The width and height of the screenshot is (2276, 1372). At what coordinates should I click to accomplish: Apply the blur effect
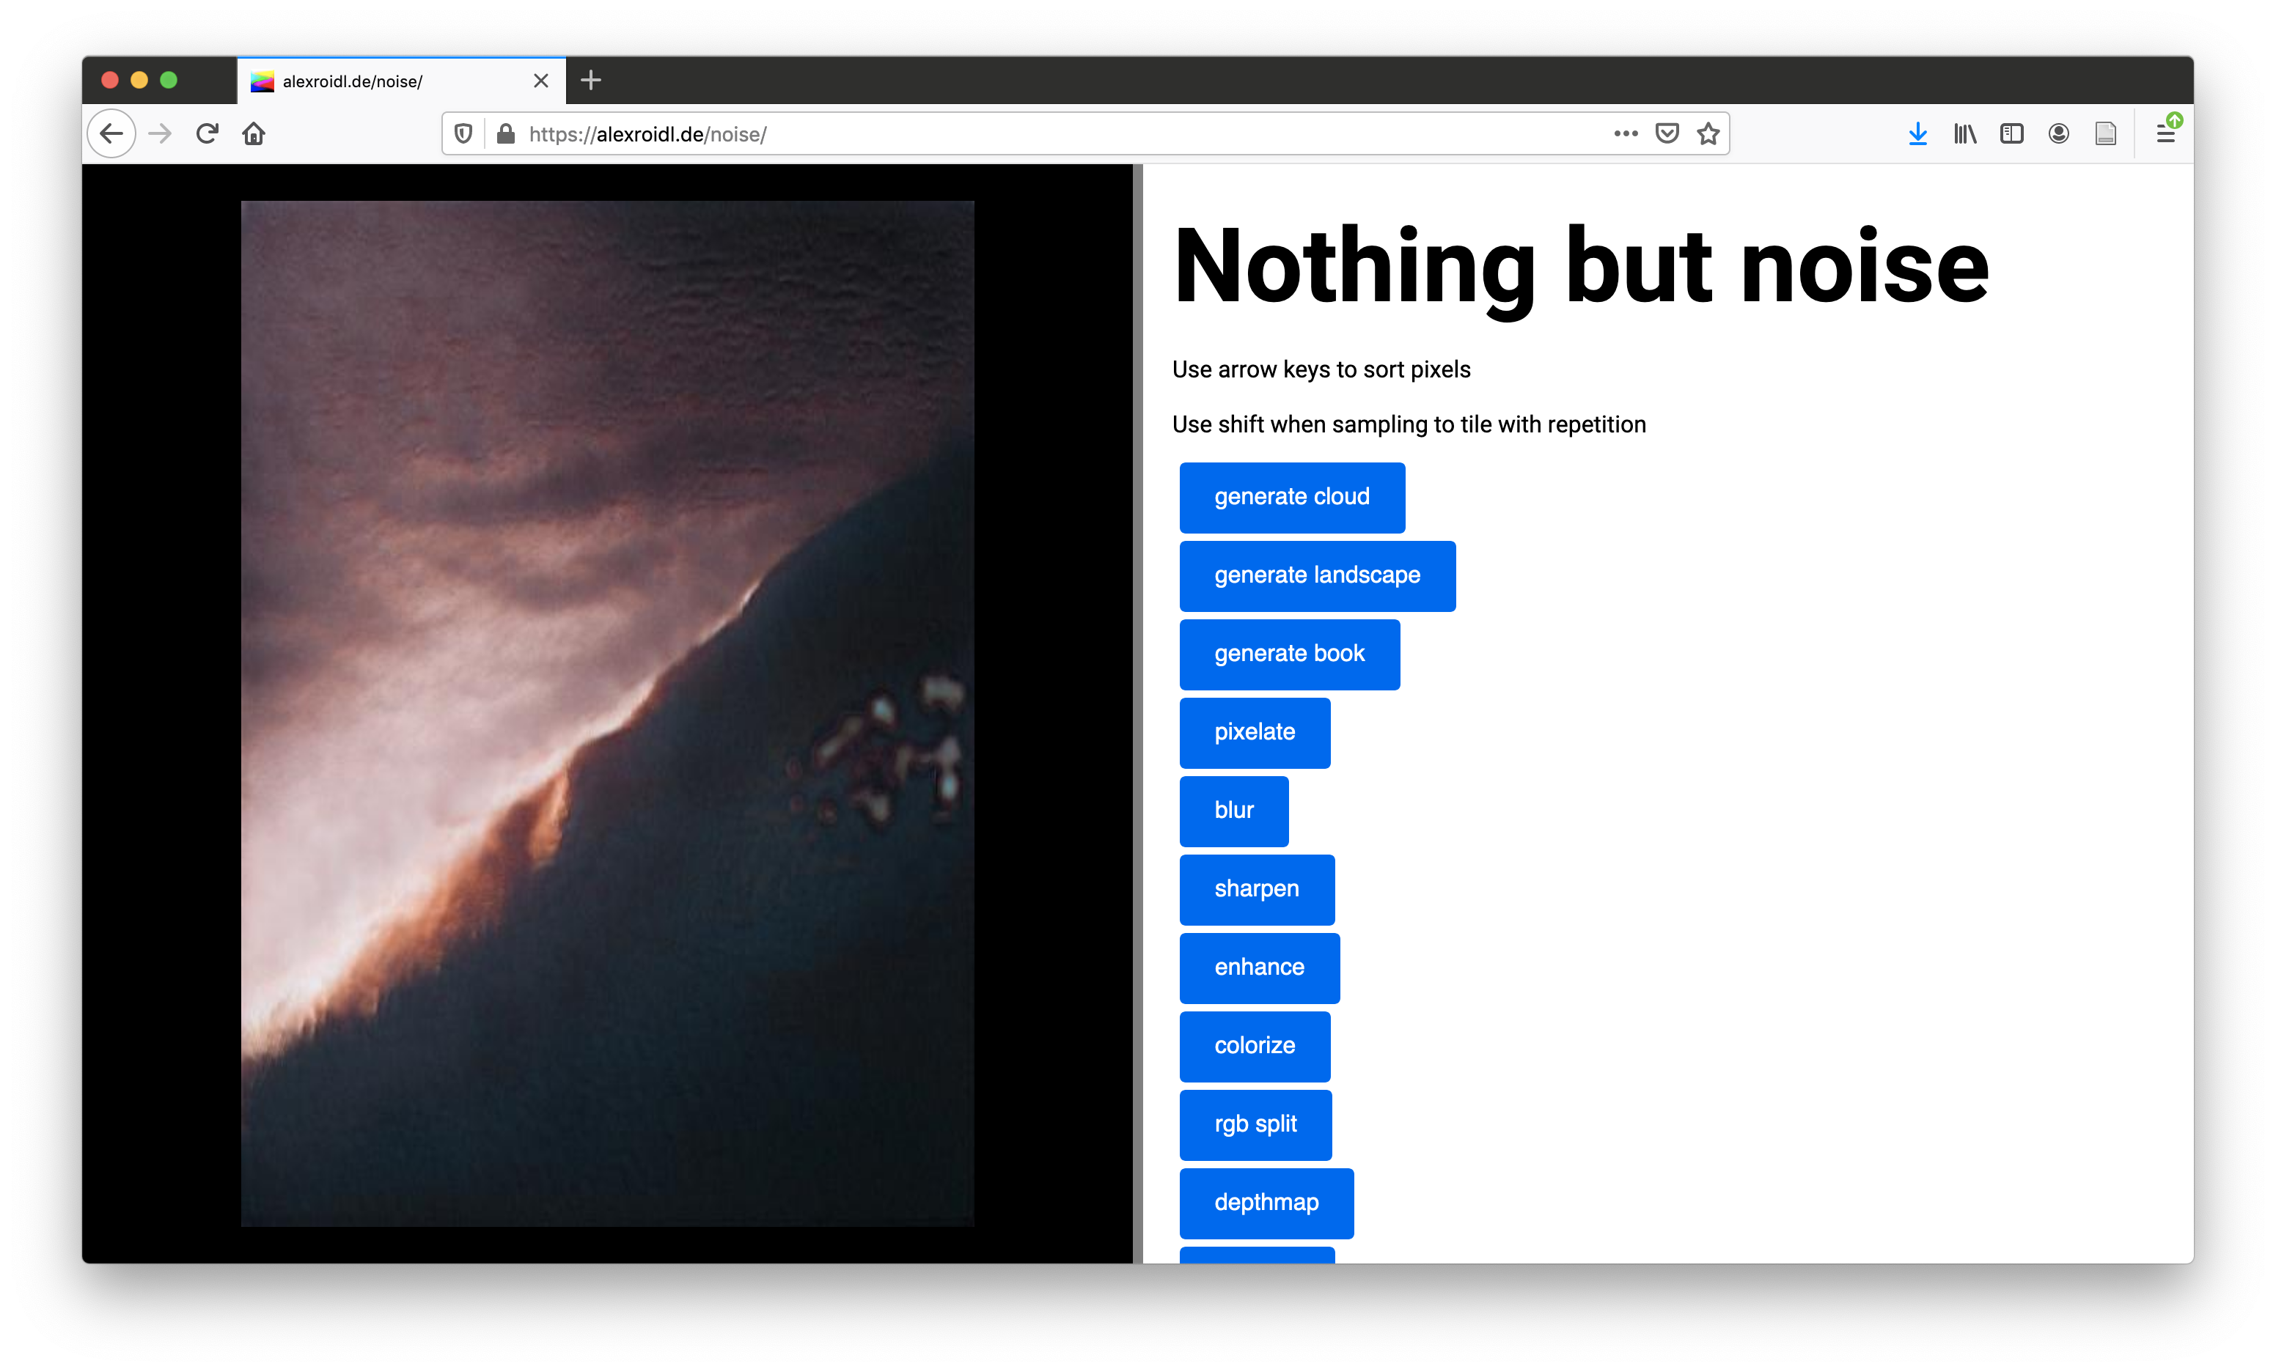[x=1234, y=811]
